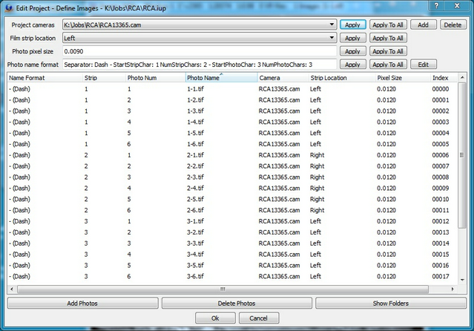The height and width of the screenshot is (331, 474).
Task: Click Apply To All for Film strip location
Action: (x=388, y=38)
